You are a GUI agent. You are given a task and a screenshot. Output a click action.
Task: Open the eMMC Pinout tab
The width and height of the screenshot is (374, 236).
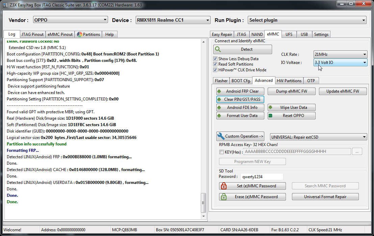pyautogui.click(x=60, y=34)
